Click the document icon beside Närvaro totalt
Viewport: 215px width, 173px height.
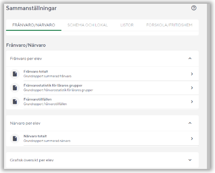(15, 138)
